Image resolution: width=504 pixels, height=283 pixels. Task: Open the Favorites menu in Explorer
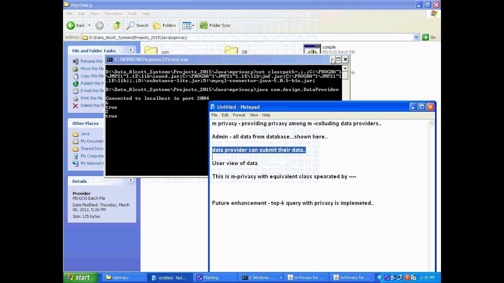click(113, 14)
